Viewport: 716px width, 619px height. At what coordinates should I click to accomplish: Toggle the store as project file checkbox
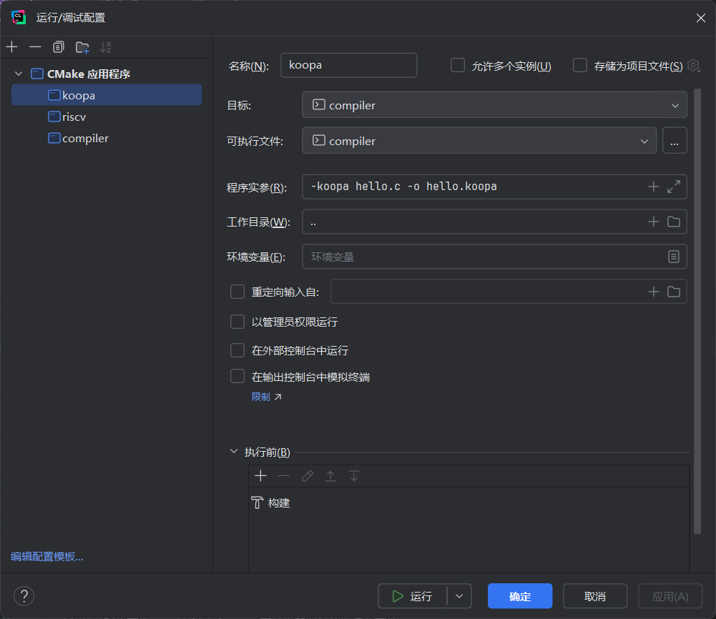pyautogui.click(x=580, y=66)
